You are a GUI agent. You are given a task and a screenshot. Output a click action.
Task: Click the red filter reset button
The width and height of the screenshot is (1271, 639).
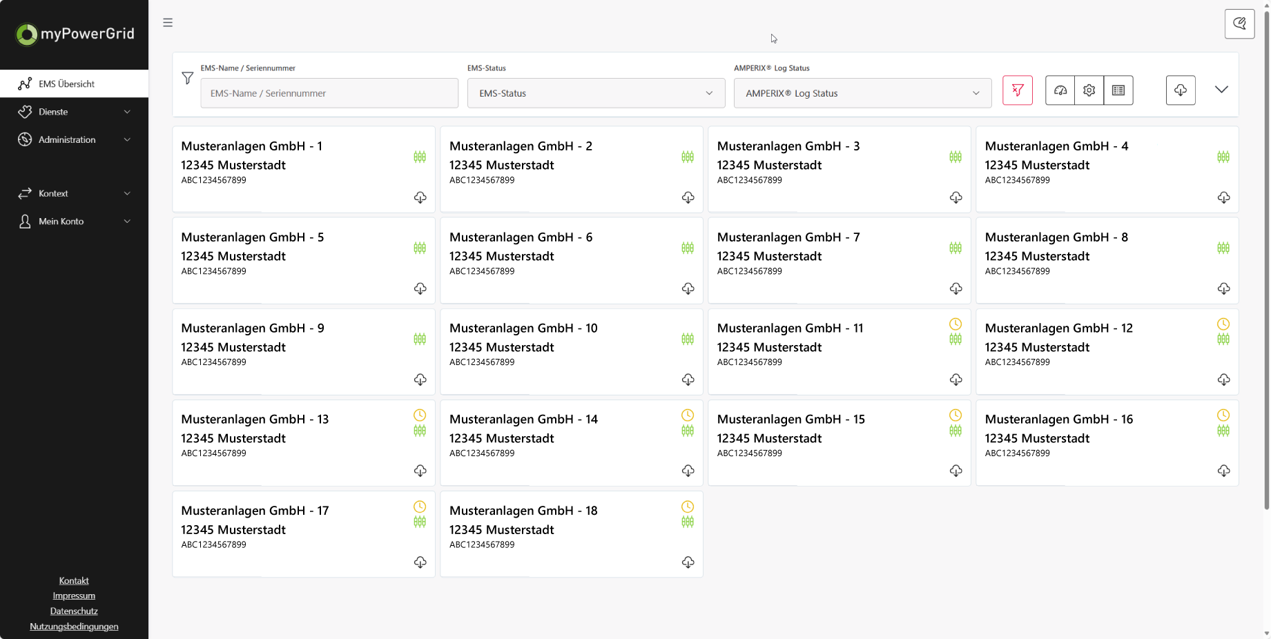1017,90
